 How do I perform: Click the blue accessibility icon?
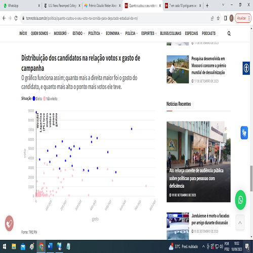pos(246,68)
